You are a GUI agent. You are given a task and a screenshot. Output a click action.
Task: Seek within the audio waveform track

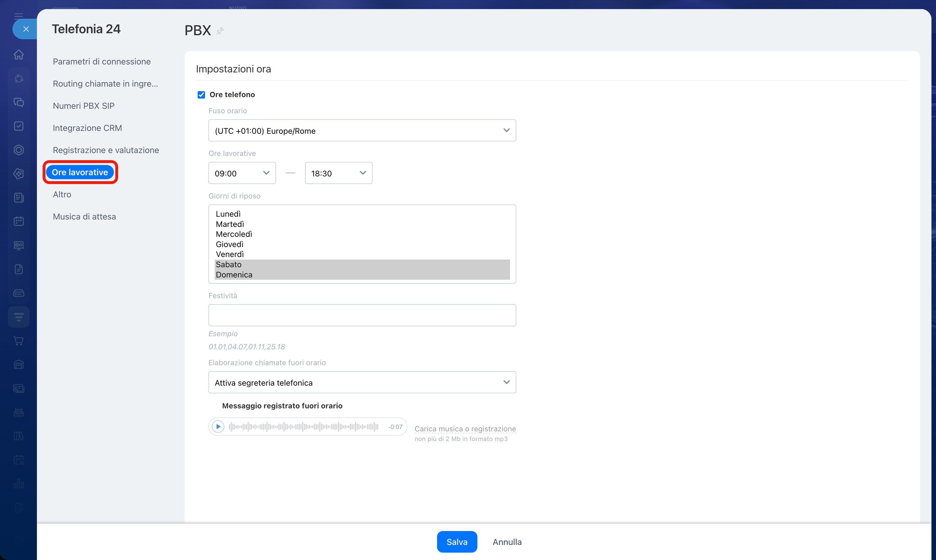(304, 427)
